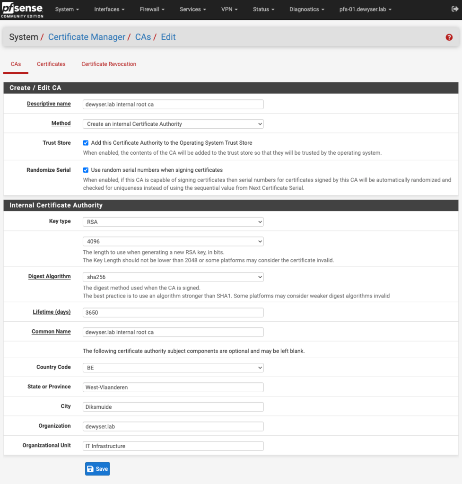This screenshot has width=462, height=484.
Task: Open the Digest Algorithm dropdown
Action: coord(173,277)
